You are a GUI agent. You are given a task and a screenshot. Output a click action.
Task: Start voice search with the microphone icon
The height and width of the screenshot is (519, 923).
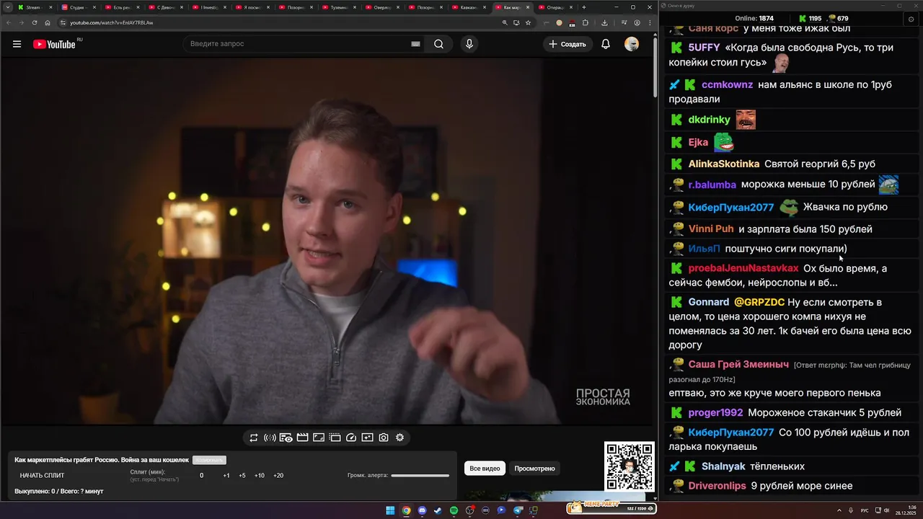[469, 44]
